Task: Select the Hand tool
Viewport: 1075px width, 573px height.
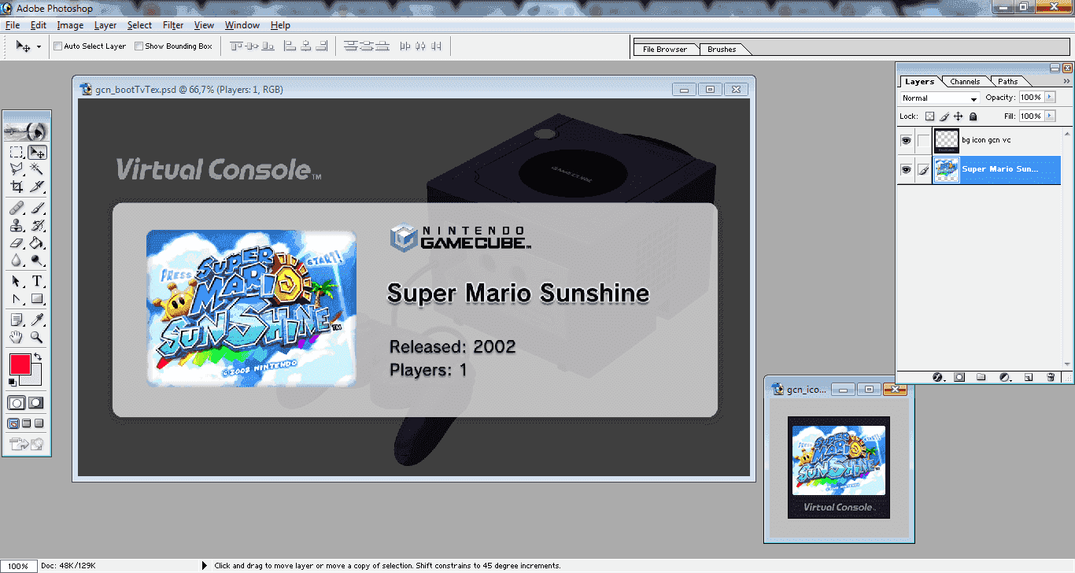Action: 17,338
